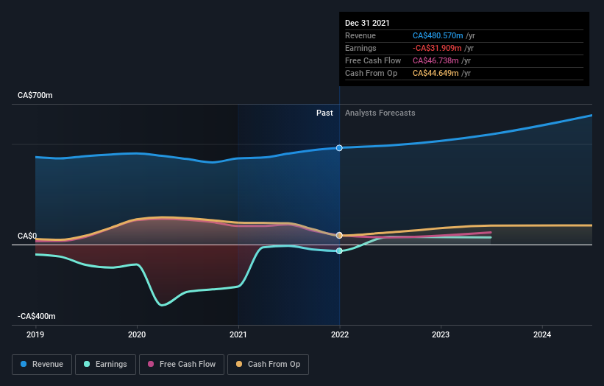Click the pink Free Cash Flow legend dot
604x386 pixels.
point(151,364)
